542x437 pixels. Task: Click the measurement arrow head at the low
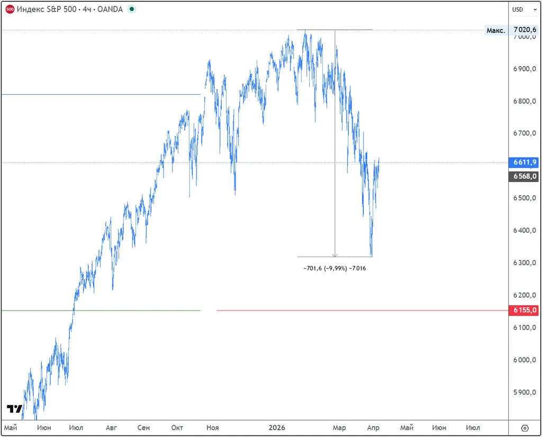pos(335,254)
